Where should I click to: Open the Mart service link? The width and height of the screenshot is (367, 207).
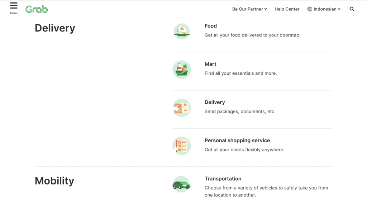[210, 64]
